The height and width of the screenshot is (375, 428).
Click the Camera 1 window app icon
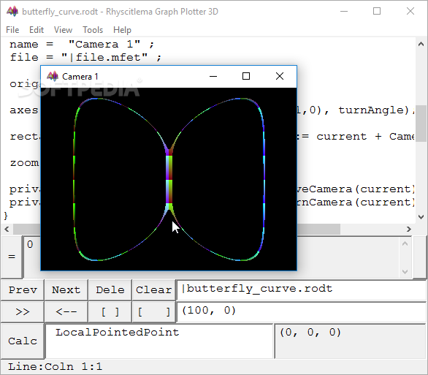pyautogui.click(x=53, y=76)
